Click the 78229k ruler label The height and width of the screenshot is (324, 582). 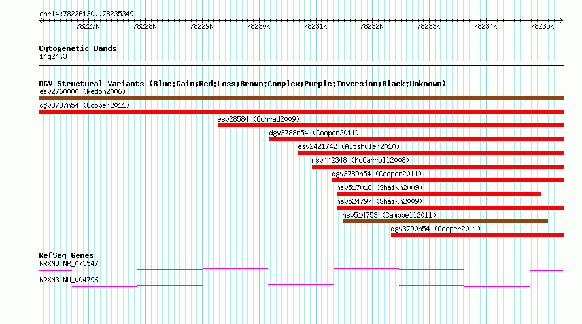201,26
